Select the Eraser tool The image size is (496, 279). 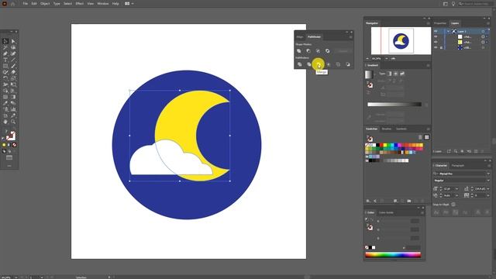[x=13, y=72]
